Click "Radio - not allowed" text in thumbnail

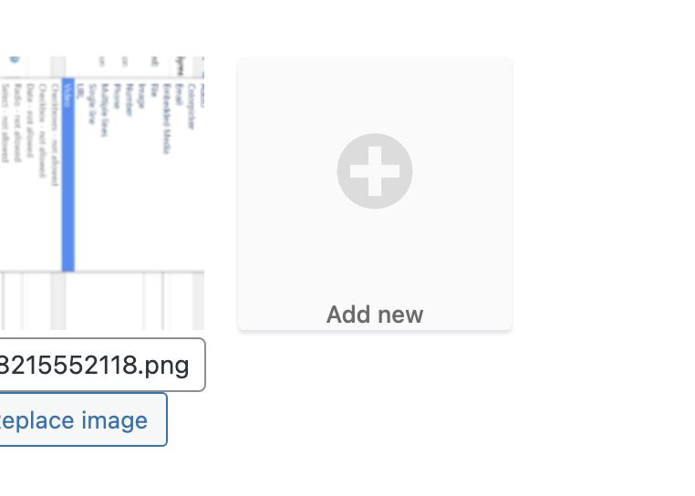tap(17, 123)
